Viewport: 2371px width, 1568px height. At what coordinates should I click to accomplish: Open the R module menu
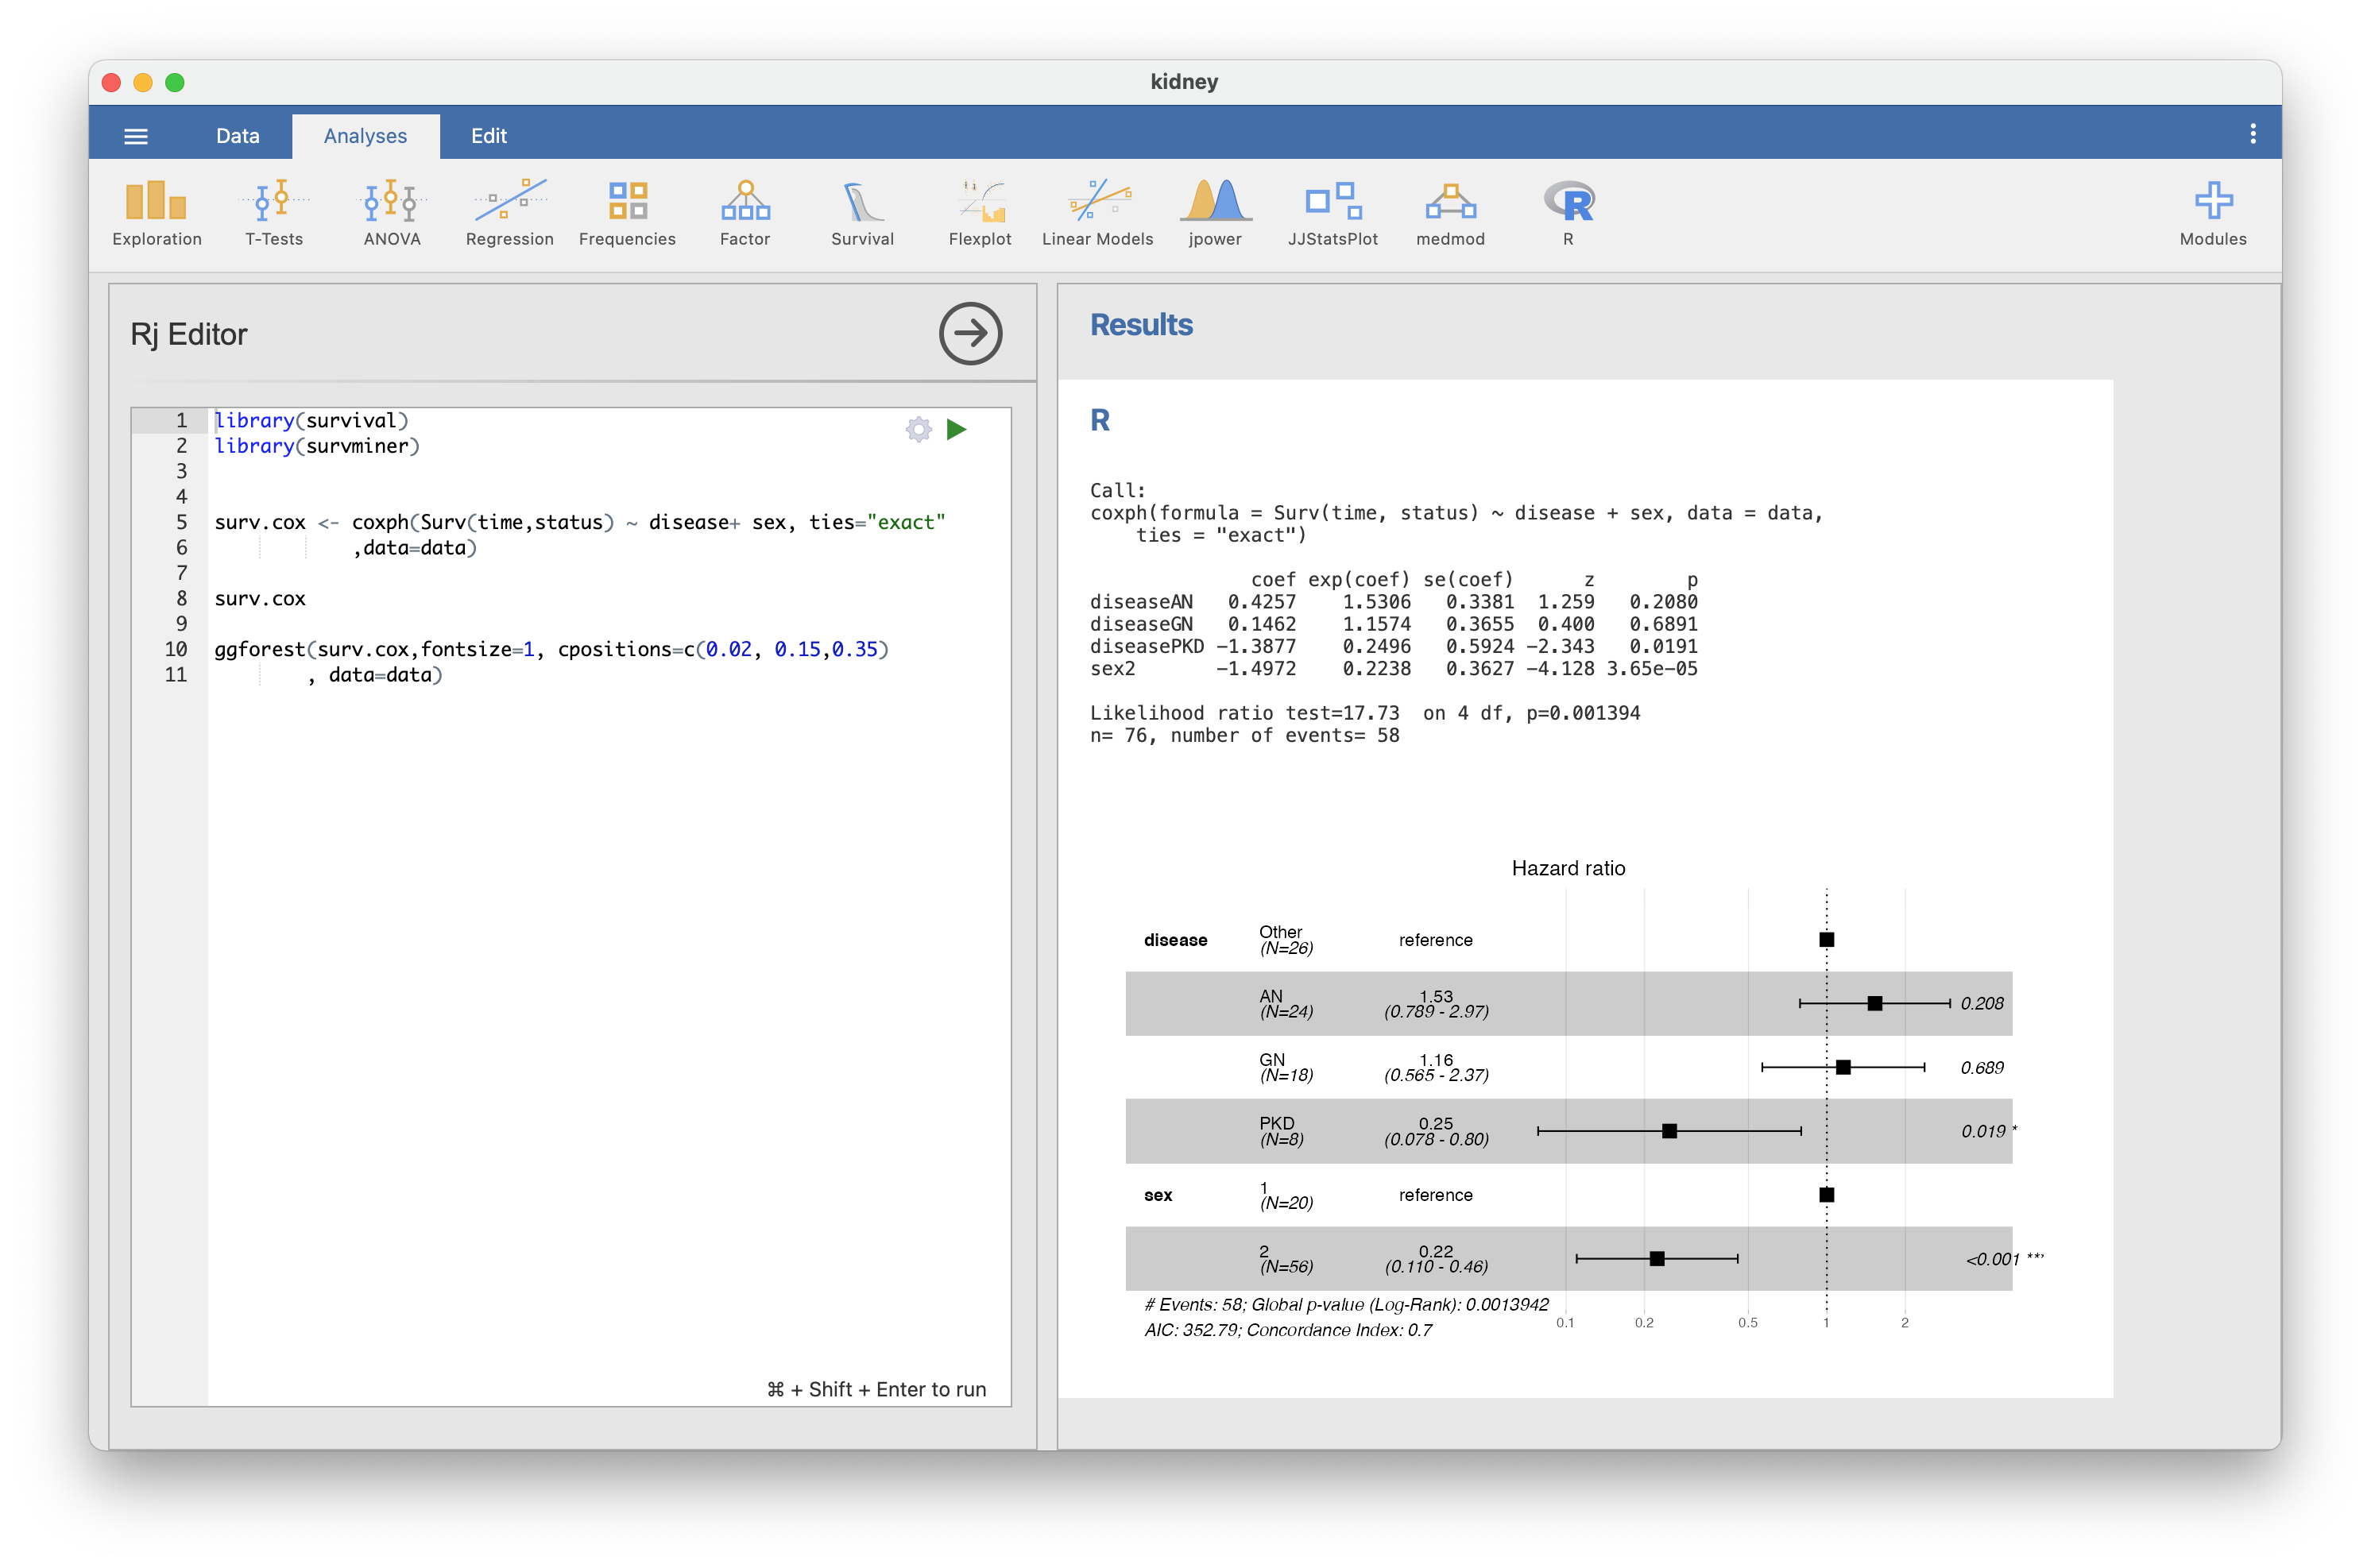tap(1568, 213)
